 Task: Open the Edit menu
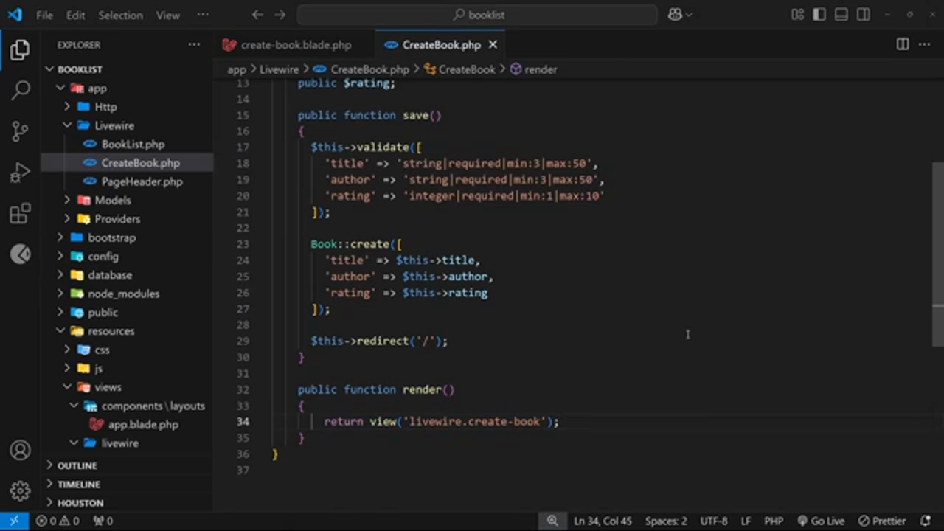tap(75, 15)
